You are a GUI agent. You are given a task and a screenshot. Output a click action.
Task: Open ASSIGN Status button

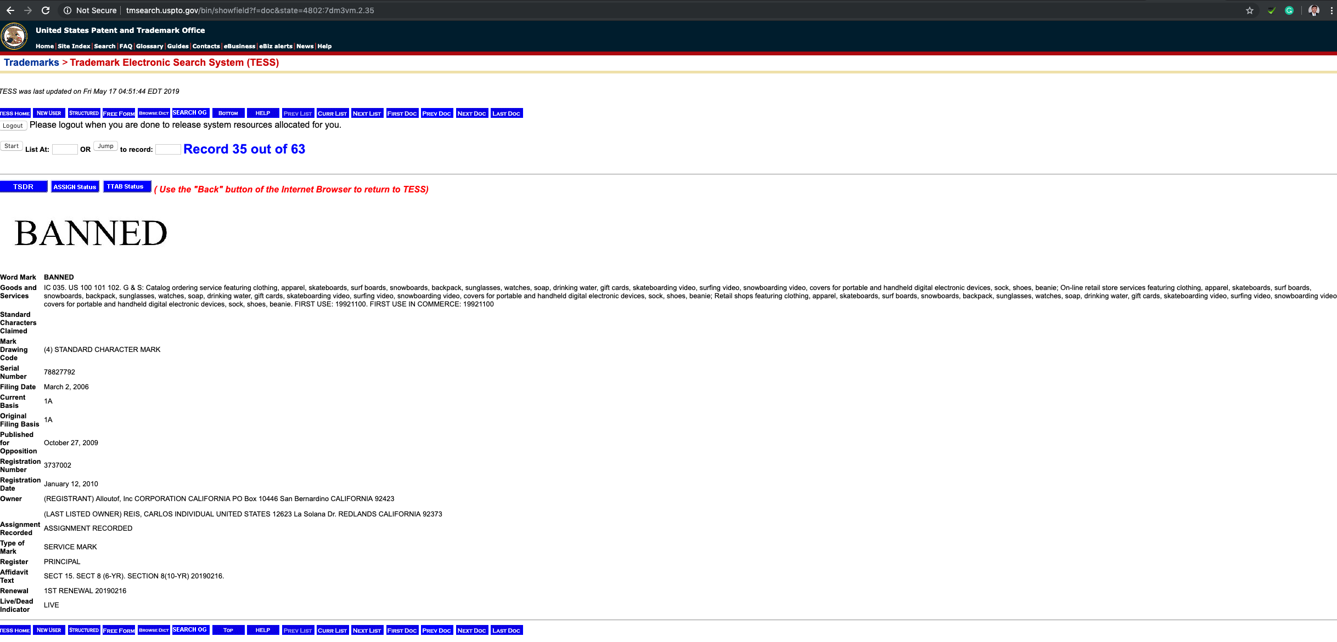coord(75,187)
